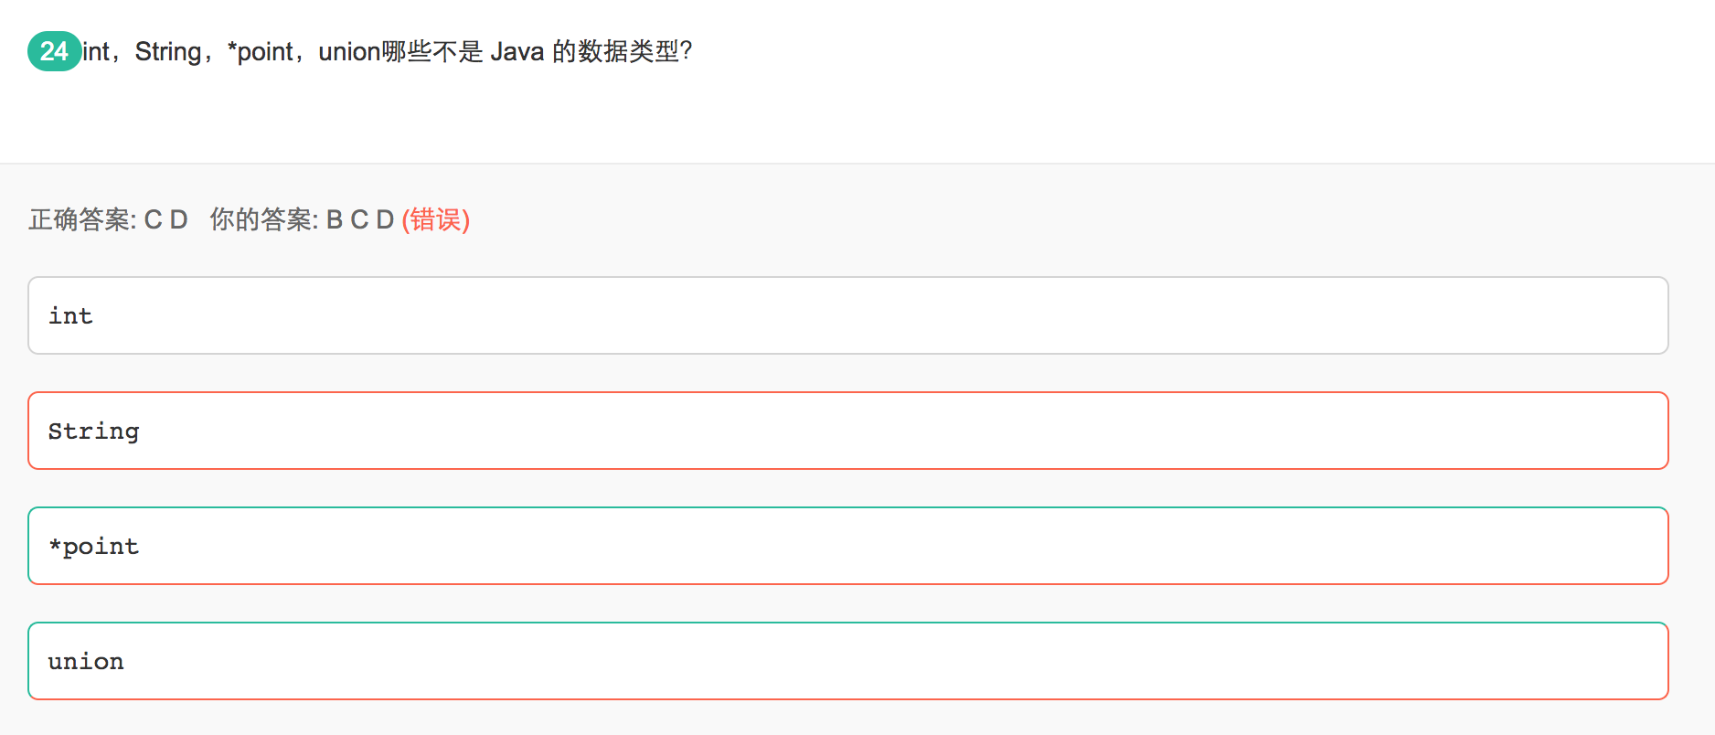The image size is (1715, 735).
Task: Select the int answer option
Action: 848,315
